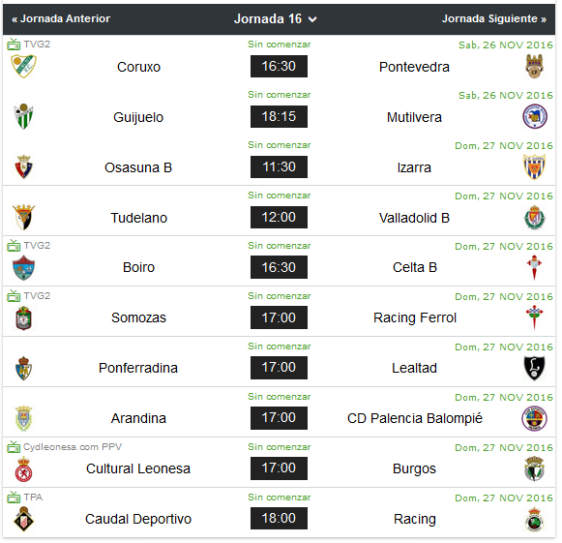The width and height of the screenshot is (562, 543).
Task: Click the TVG2 TV icon on Boiro match
Action: [x=14, y=246]
